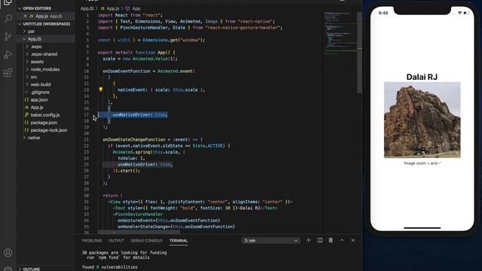Close the App.js open editor
This screenshot has height=271, width=482.
(25, 16)
